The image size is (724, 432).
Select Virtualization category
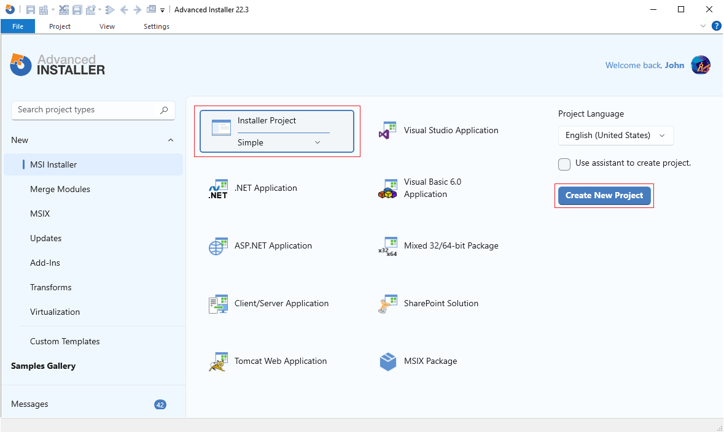click(x=55, y=312)
